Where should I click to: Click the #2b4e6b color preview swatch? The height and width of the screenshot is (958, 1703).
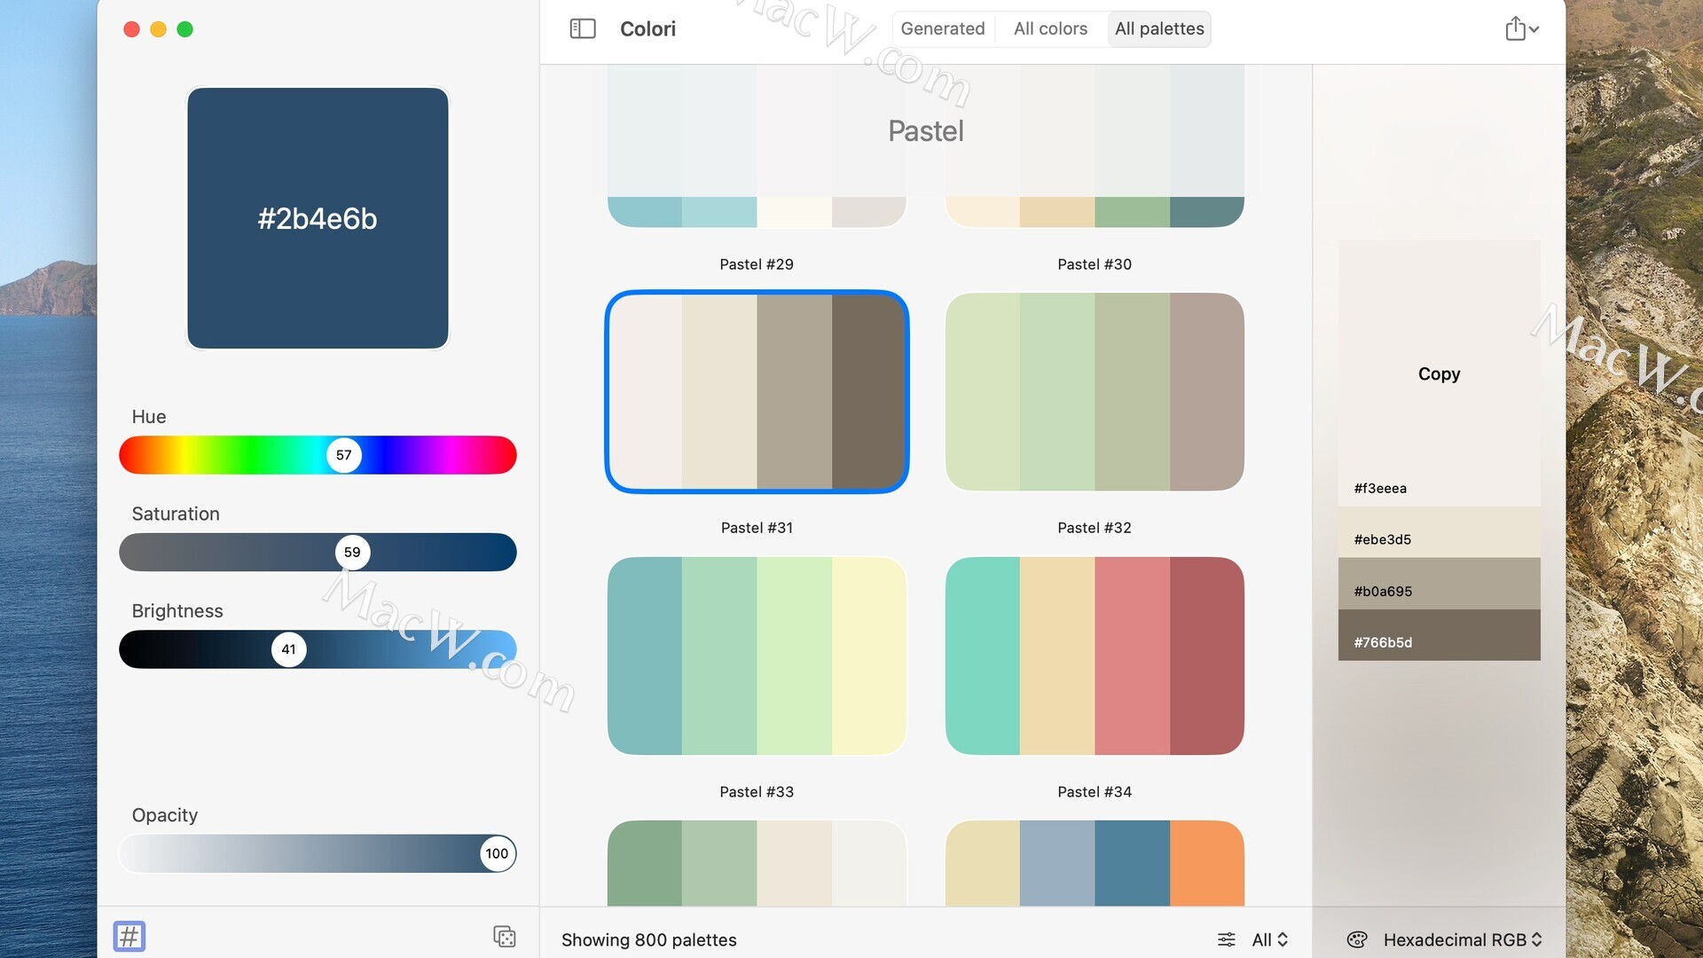pos(318,218)
